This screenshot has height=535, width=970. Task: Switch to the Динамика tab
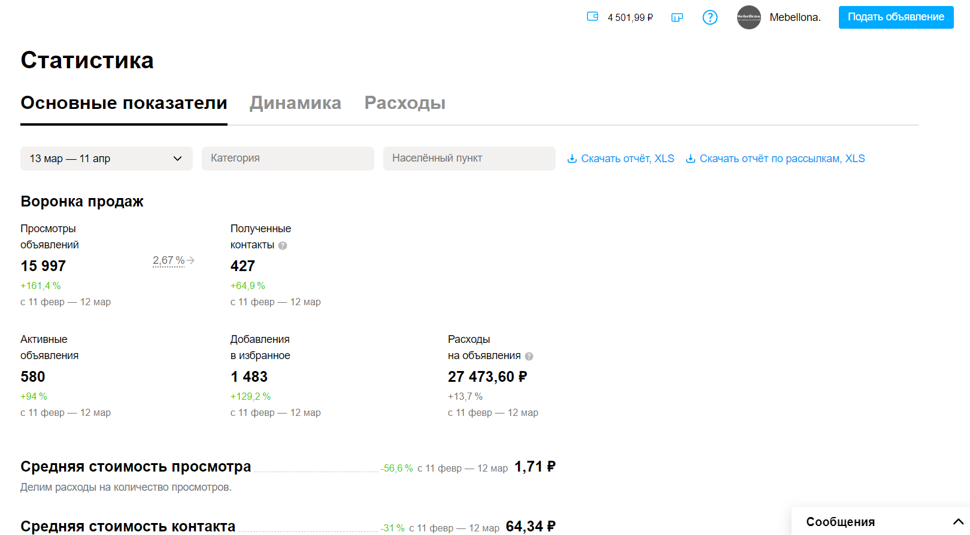point(295,103)
